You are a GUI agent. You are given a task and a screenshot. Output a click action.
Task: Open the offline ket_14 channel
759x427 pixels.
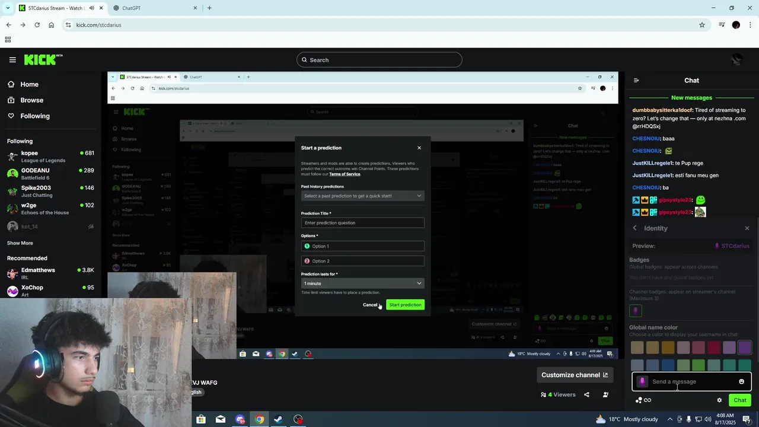point(50,227)
